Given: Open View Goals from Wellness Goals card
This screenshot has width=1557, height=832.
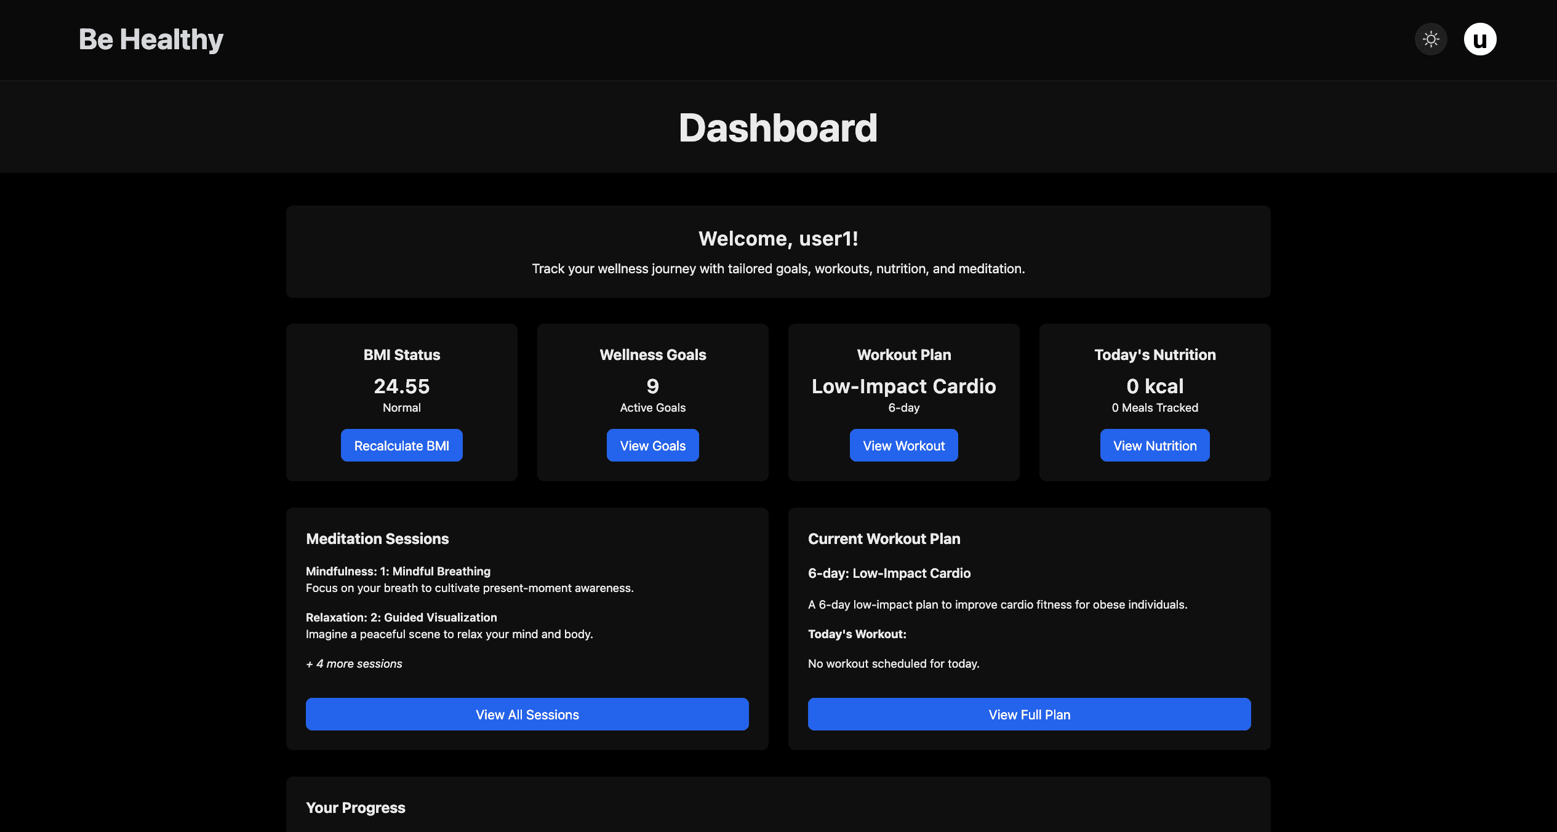Looking at the screenshot, I should 652,445.
